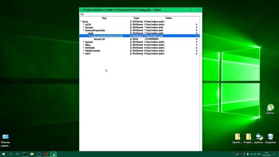Select the PlatformInfo key label
This screenshot has height=157, width=279.
coord(93,51)
